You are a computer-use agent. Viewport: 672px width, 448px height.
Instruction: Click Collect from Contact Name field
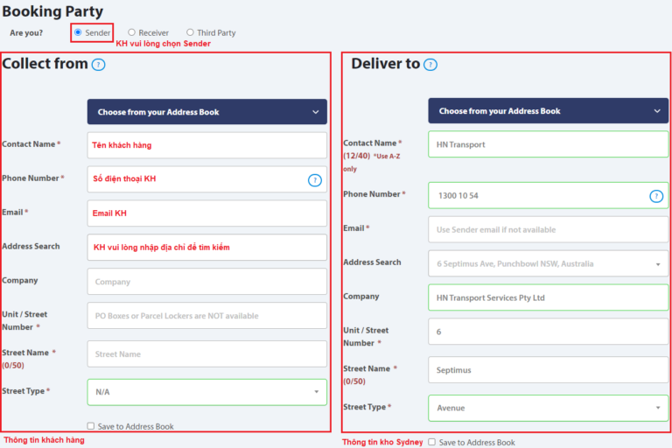pos(206,145)
